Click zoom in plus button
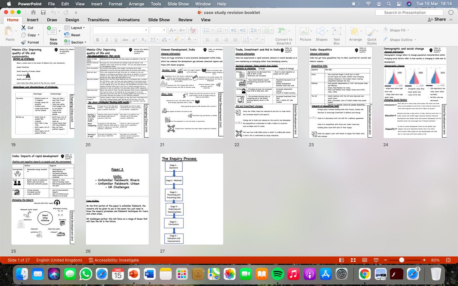458x286 pixels. pos(424,260)
